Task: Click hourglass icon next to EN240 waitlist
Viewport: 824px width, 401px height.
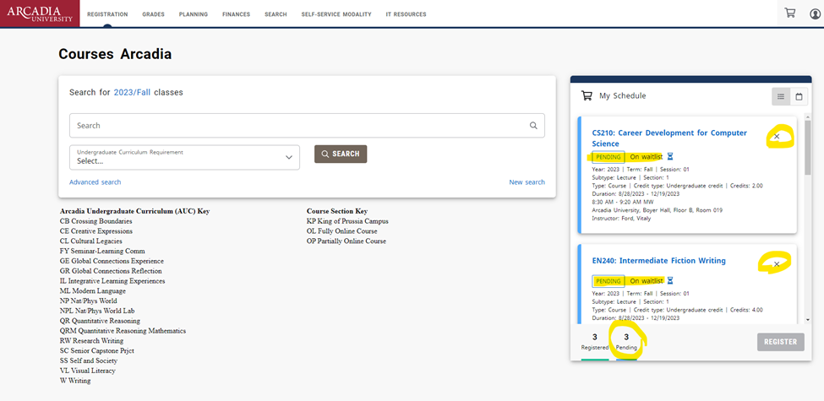Action: point(670,281)
